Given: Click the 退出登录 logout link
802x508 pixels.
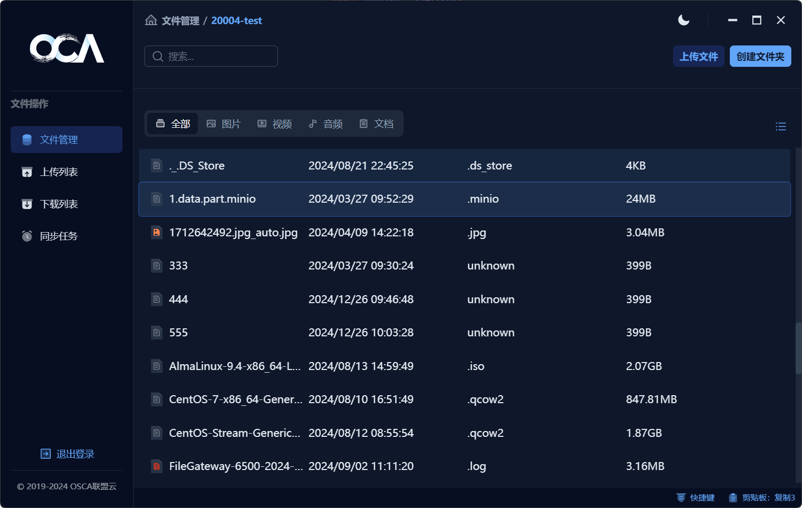Looking at the screenshot, I should click(67, 454).
